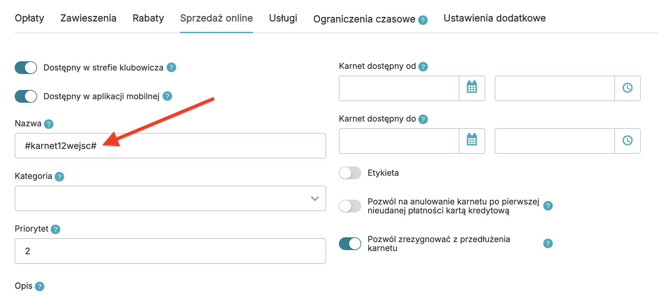658x296 pixels.
Task: Go to the Rabaty tab
Action: pyautogui.click(x=148, y=18)
